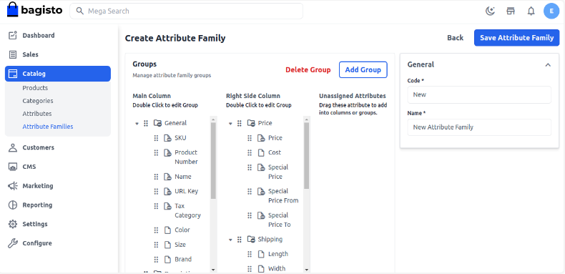
Task: Collapse the General group tree arrow
Action: 137,123
